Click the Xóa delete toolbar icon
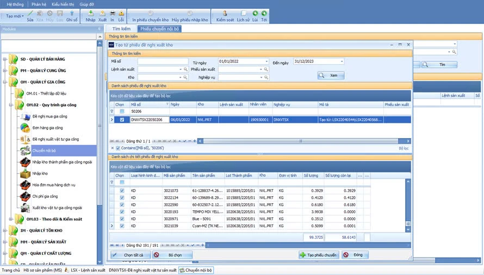Screen dimensions: 484x275 40,13
